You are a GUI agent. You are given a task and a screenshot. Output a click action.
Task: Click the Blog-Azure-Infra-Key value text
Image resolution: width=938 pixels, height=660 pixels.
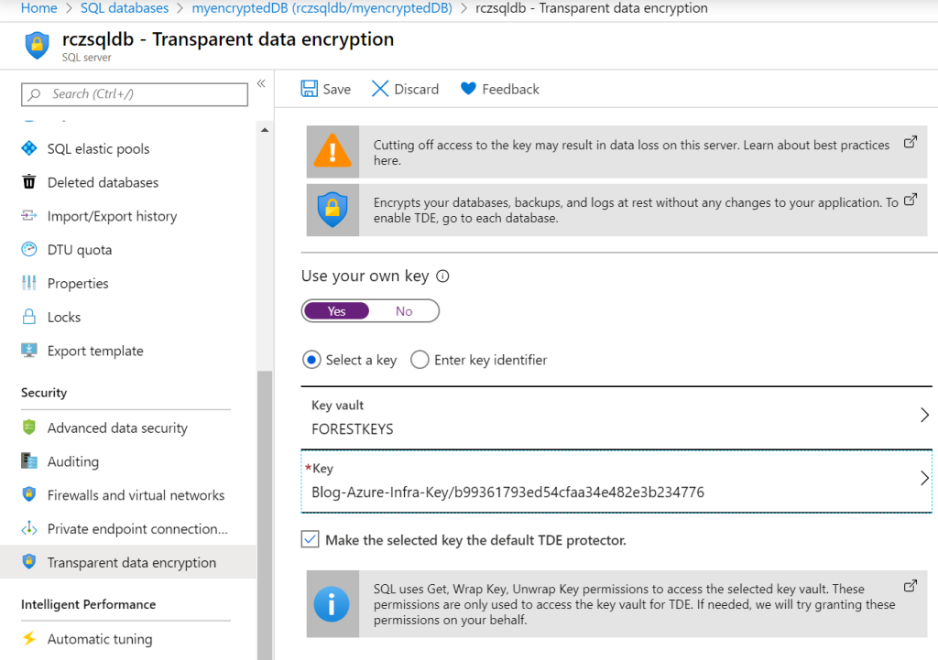pyautogui.click(x=507, y=492)
